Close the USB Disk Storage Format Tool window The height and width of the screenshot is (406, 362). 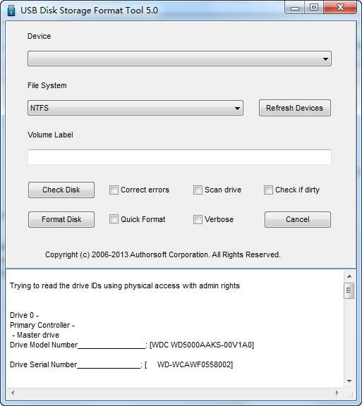(x=340, y=7)
